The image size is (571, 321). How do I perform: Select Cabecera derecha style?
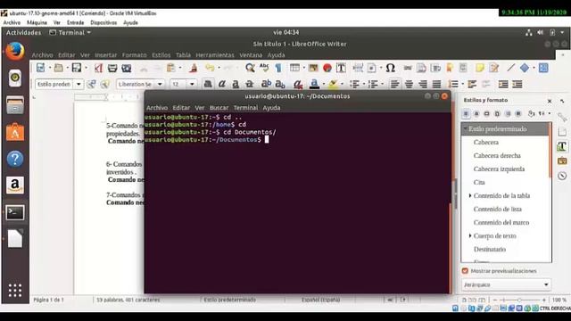click(497, 155)
